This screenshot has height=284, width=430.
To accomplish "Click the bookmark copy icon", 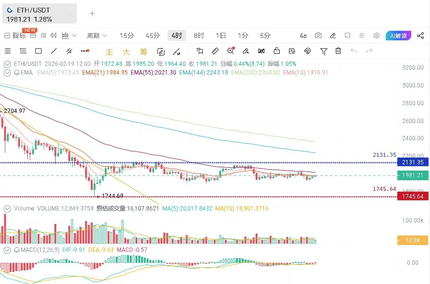I will [x=200, y=51].
